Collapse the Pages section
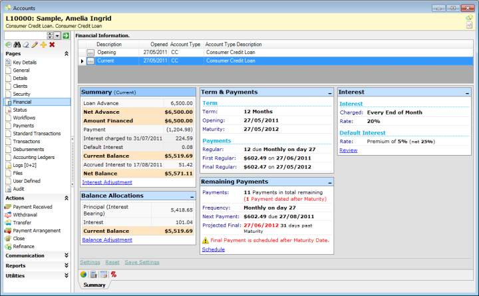The image size is (479, 296). click(x=66, y=53)
